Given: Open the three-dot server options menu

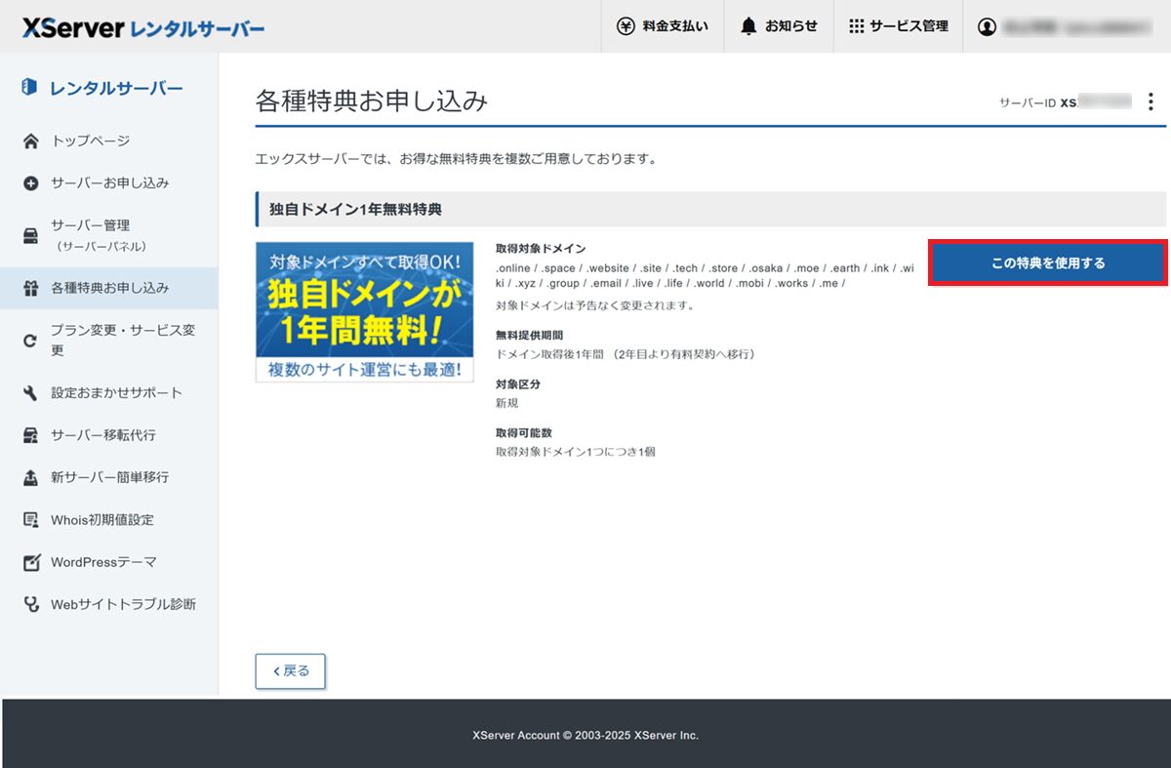Looking at the screenshot, I should coord(1151,101).
